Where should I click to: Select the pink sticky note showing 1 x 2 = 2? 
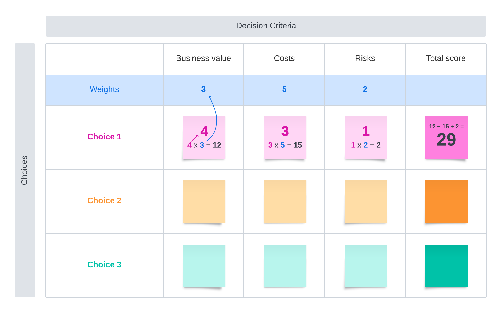tap(366, 137)
